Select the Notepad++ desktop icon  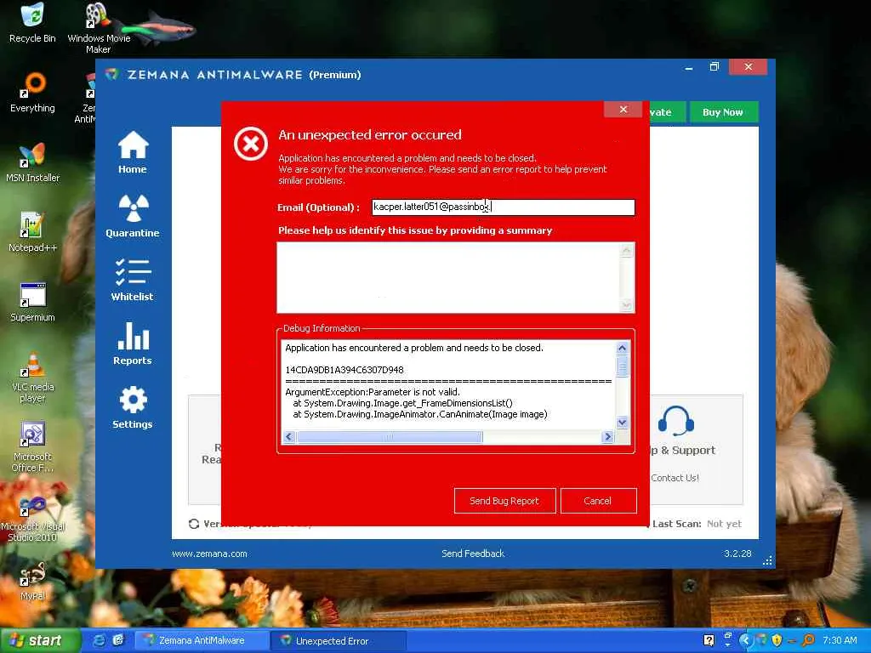tap(32, 233)
